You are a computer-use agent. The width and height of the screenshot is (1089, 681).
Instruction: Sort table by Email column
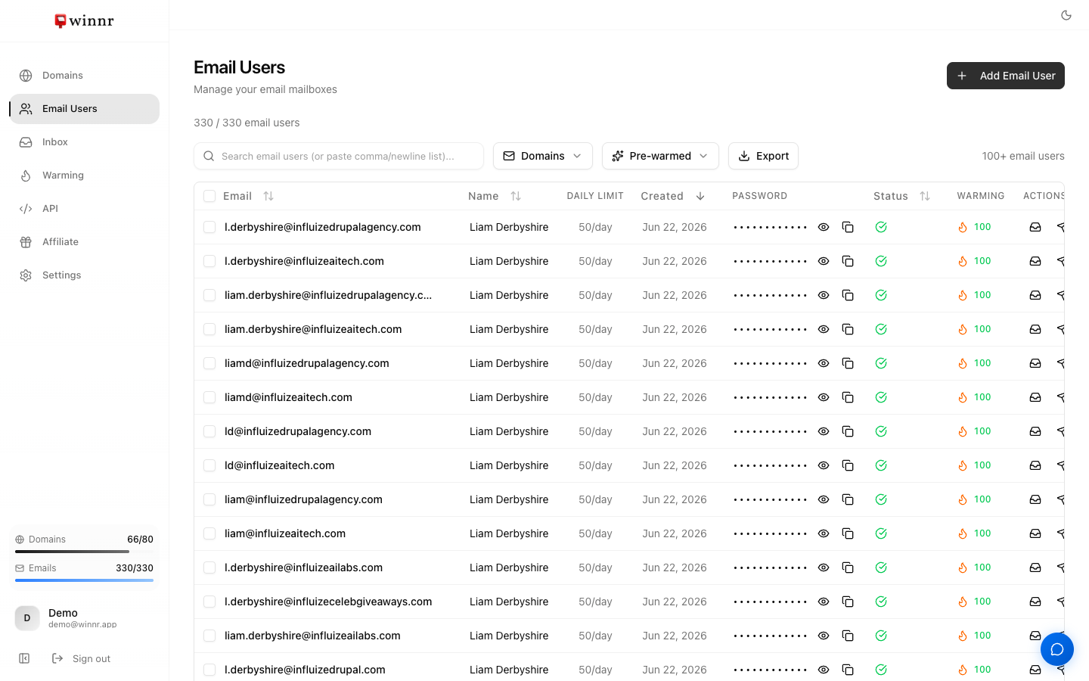tap(248, 196)
